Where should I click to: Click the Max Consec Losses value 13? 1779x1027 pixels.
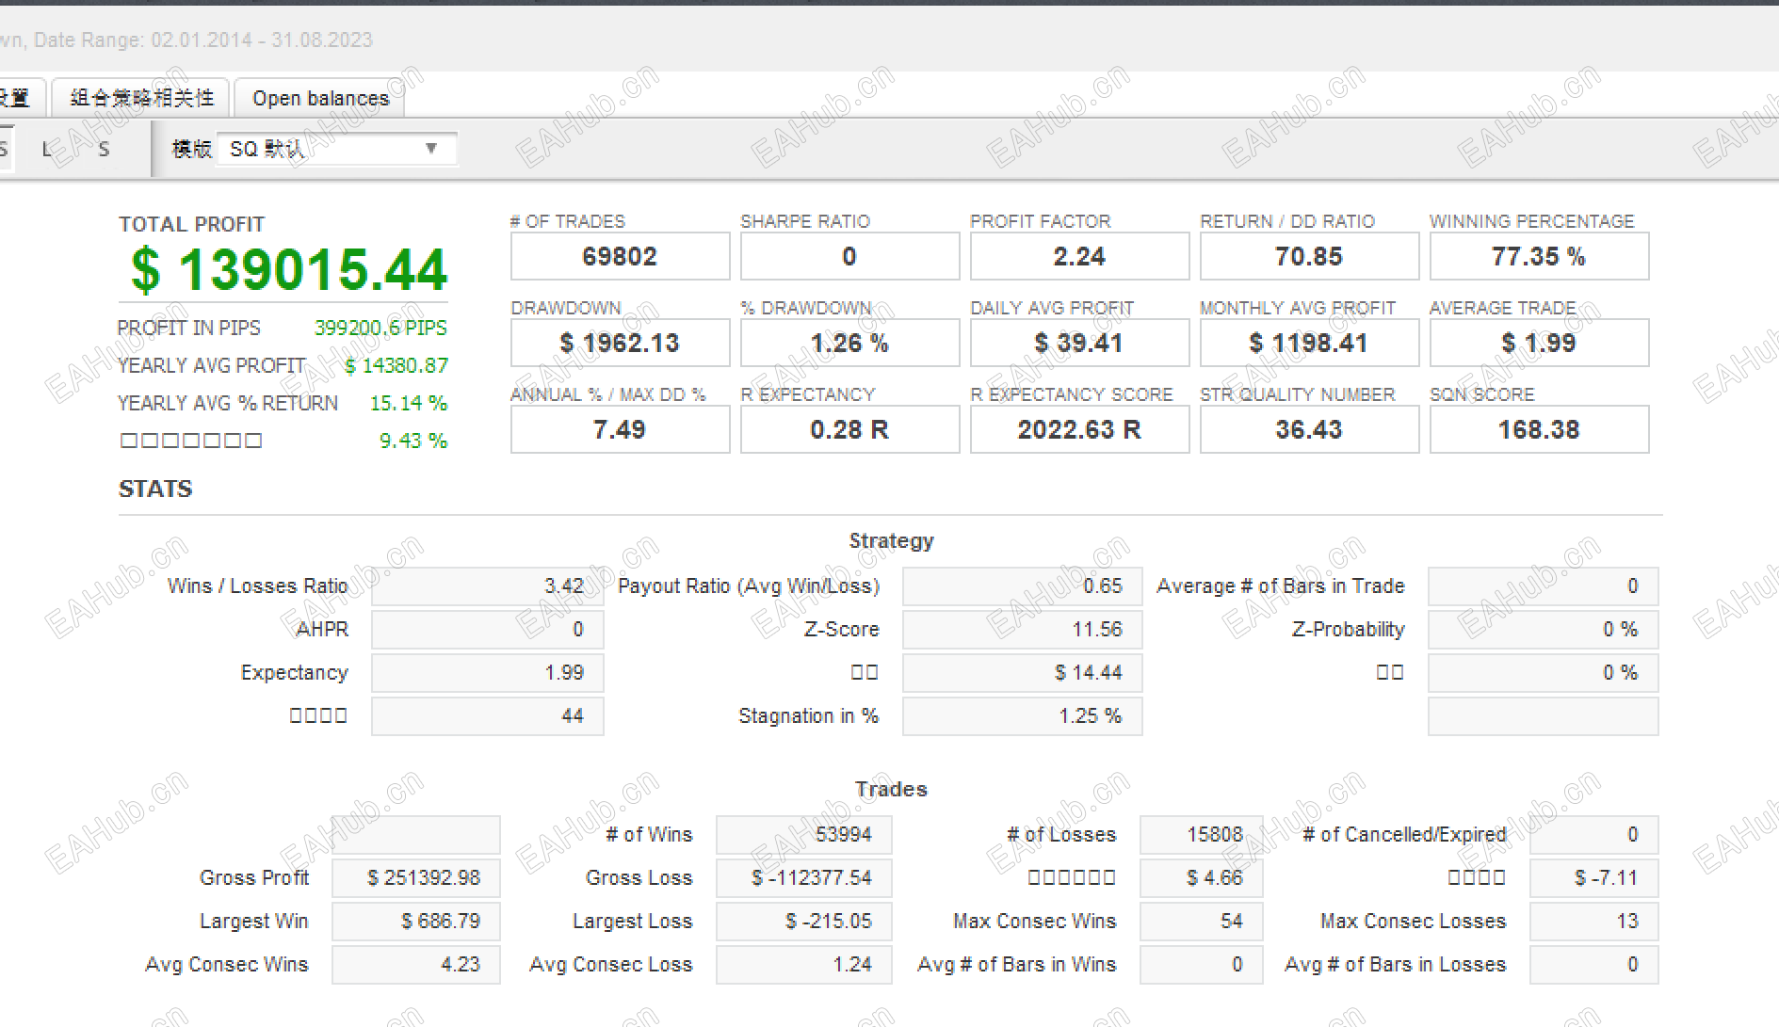pyautogui.click(x=1593, y=921)
